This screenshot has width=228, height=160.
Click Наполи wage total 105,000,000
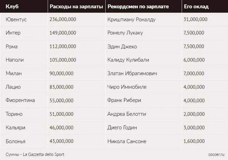[63, 60]
